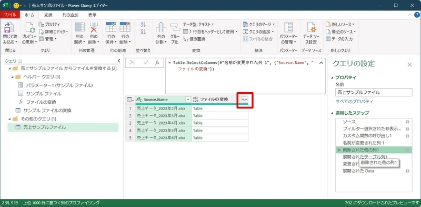The height and width of the screenshot is (207, 421).
Task: Click 1 行目をヘッダーとして使用
Action: coord(210,31)
